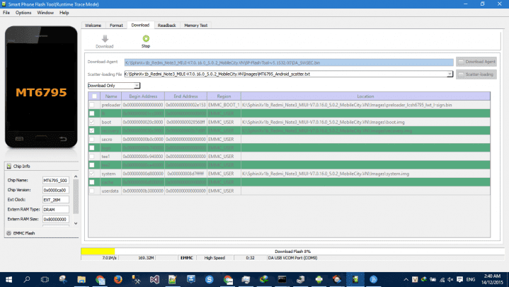The width and height of the screenshot is (509, 287).
Task: Switch to the Memory Test tab
Action: click(196, 26)
